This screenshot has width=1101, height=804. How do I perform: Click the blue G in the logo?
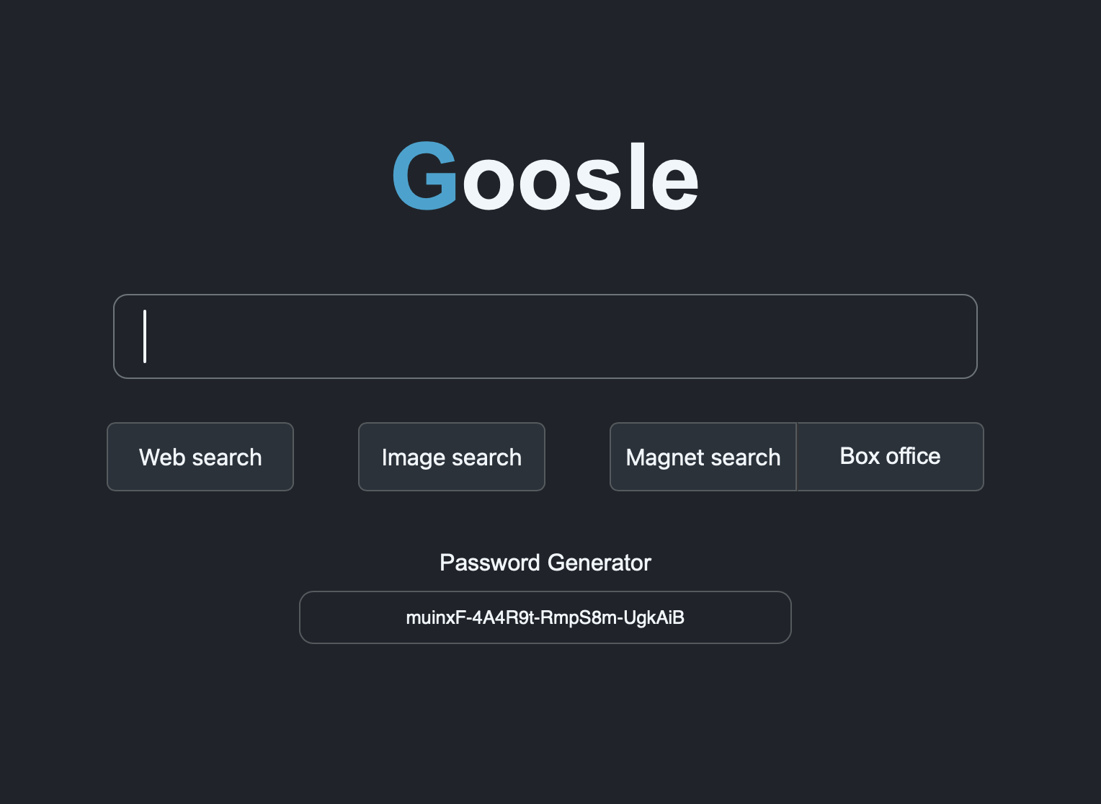424,177
